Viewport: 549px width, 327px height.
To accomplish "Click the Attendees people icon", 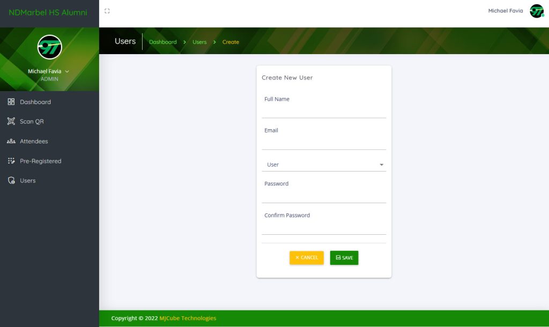I will coord(11,142).
